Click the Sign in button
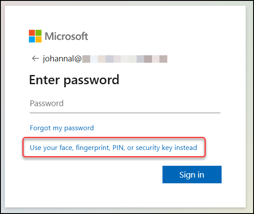This screenshot has width=254, height=214. click(x=192, y=175)
